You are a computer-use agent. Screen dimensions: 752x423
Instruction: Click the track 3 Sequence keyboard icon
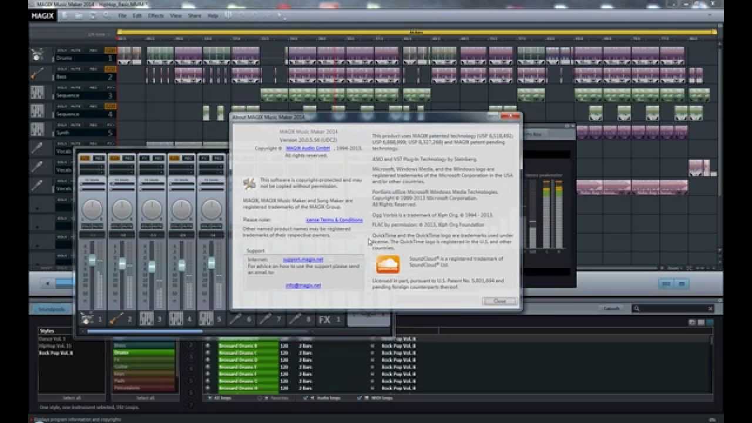pyautogui.click(x=37, y=92)
